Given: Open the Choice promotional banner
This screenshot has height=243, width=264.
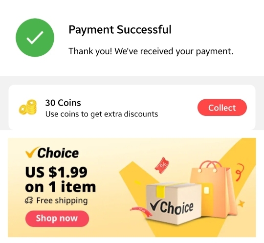Looking at the screenshot, I should (132, 187).
